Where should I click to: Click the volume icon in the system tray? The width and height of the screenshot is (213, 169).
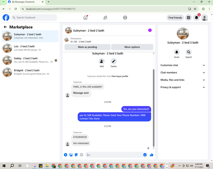point(192,166)
